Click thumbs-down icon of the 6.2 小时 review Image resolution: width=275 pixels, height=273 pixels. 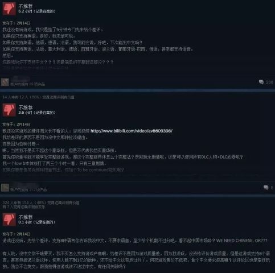click(x=9, y=9)
